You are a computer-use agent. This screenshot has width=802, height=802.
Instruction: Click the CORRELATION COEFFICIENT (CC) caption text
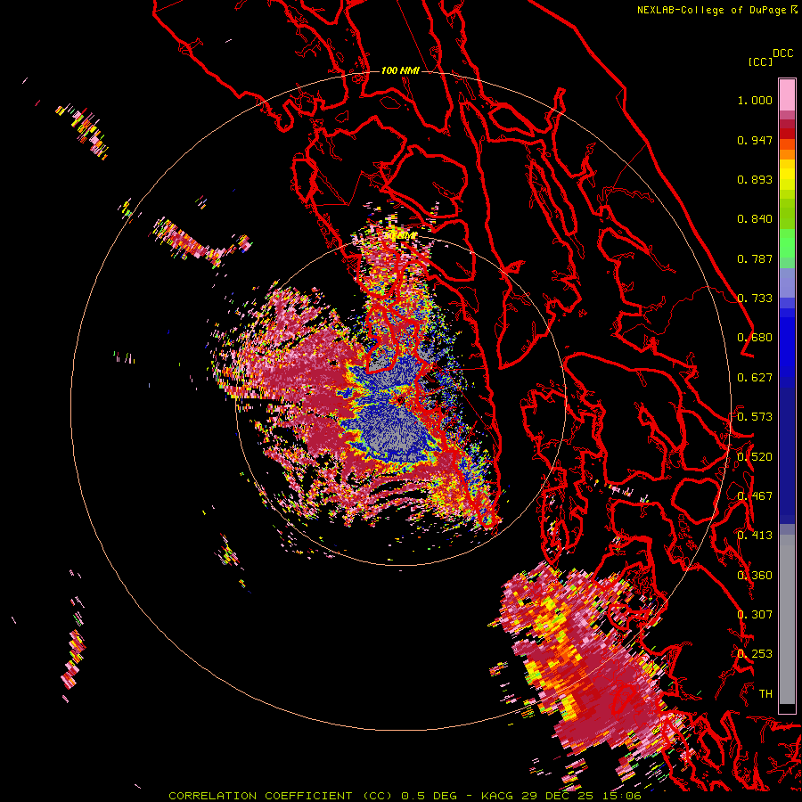(x=281, y=796)
